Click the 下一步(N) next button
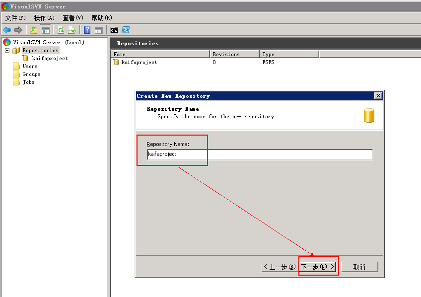The height and width of the screenshot is (297, 421). 318,267
